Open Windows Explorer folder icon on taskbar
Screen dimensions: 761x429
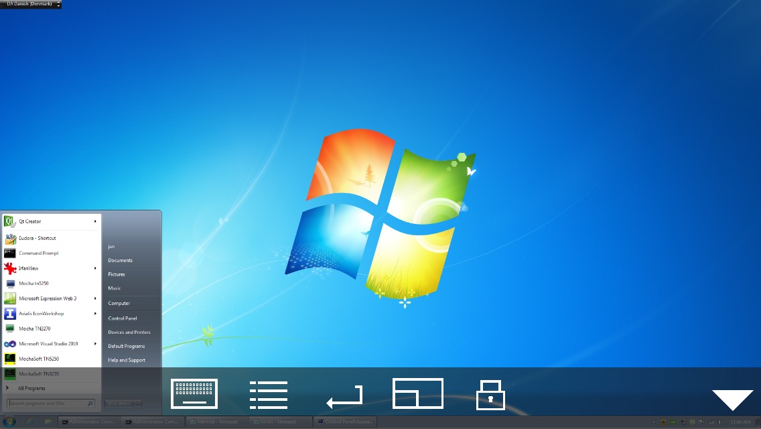tap(48, 422)
